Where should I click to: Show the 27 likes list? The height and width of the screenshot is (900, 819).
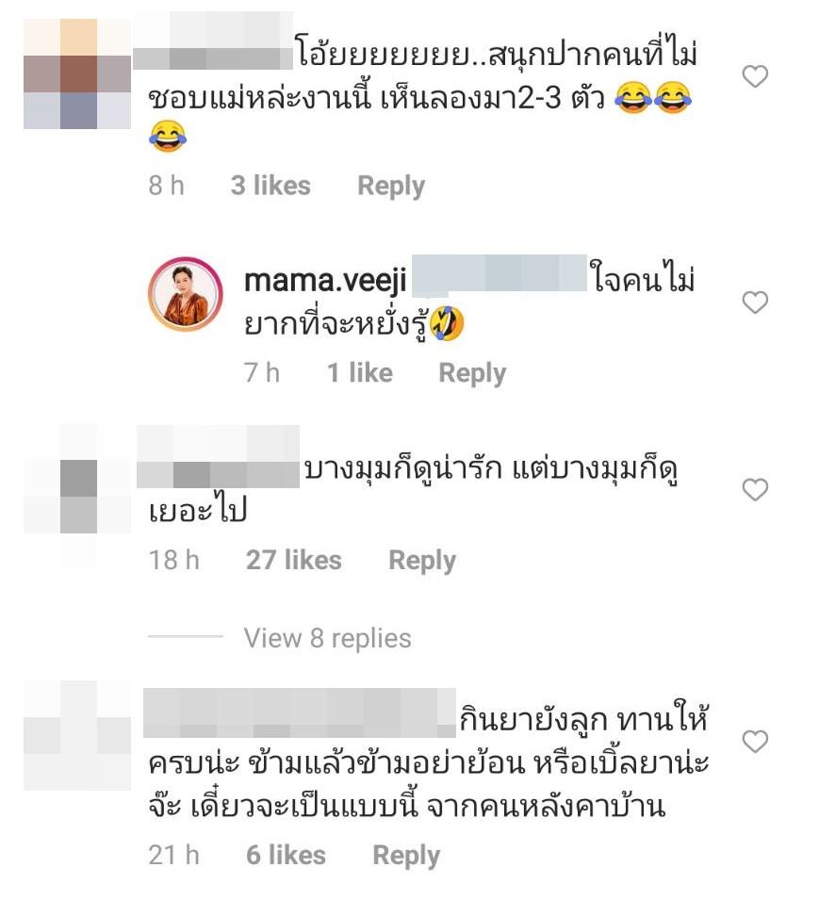tap(294, 560)
